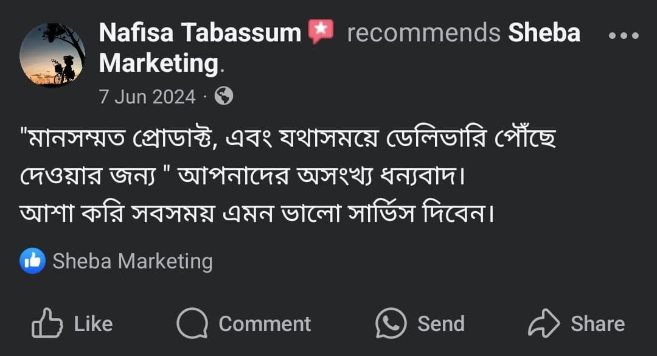Click the first line of the Bengali review

click(x=288, y=141)
